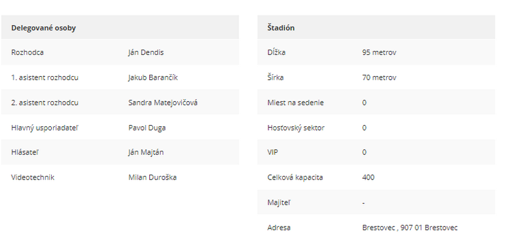Click the Rozhodca row label
The image size is (511, 246).
27,52
